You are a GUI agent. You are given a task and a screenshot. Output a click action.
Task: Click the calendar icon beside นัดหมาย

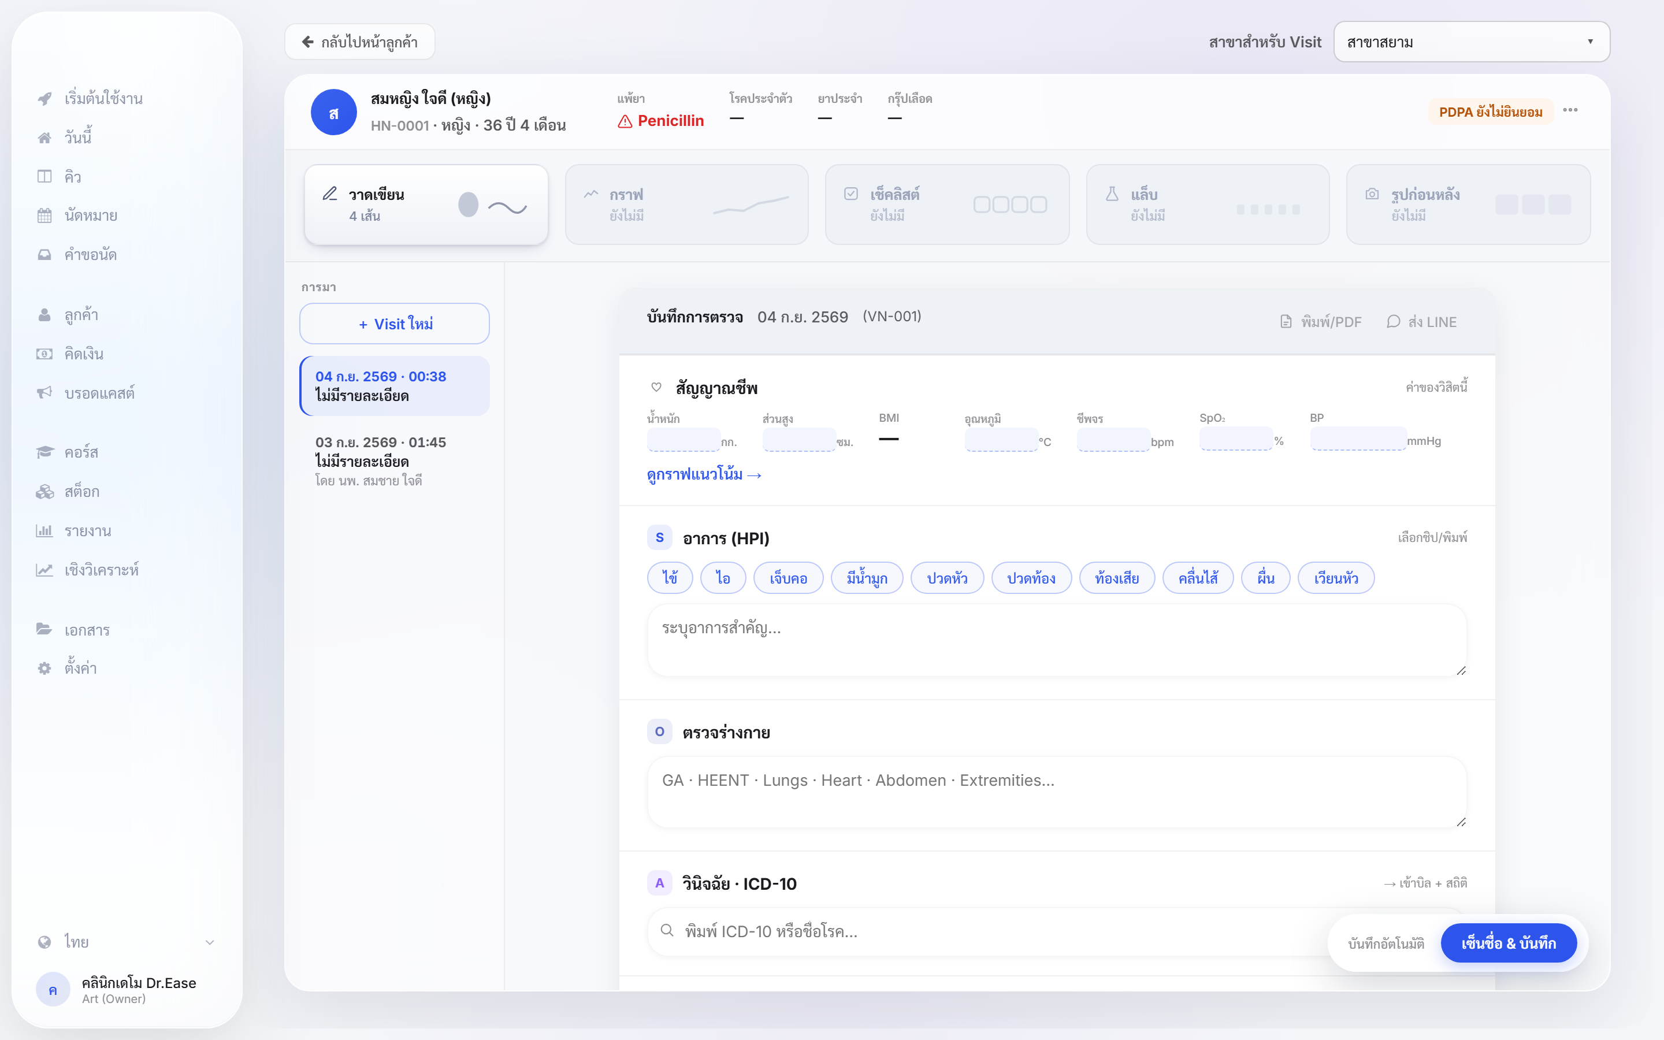44,216
